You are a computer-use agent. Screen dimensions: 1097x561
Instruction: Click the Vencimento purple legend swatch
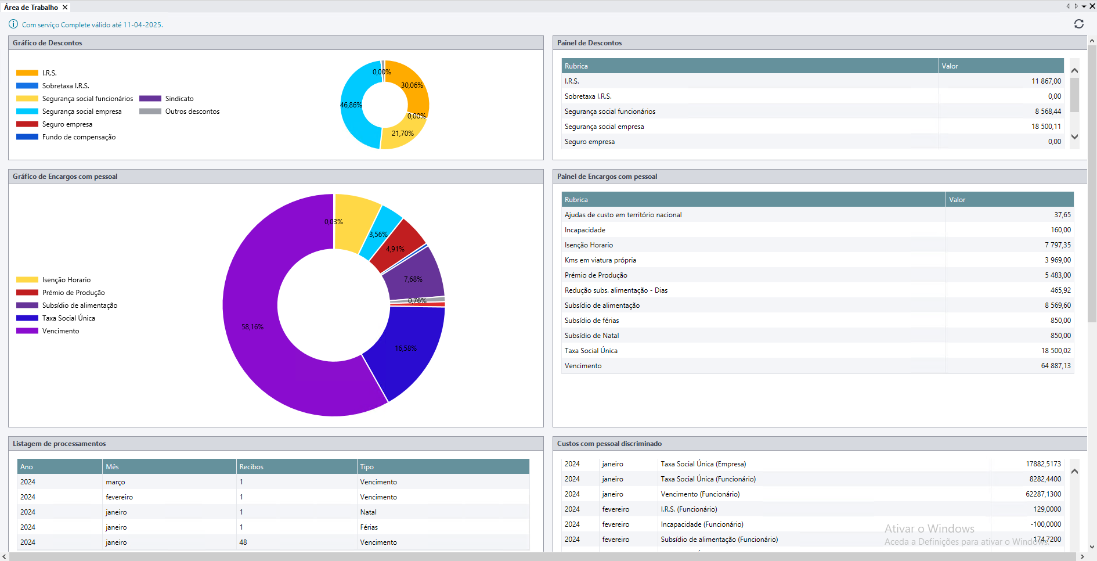pyautogui.click(x=27, y=331)
